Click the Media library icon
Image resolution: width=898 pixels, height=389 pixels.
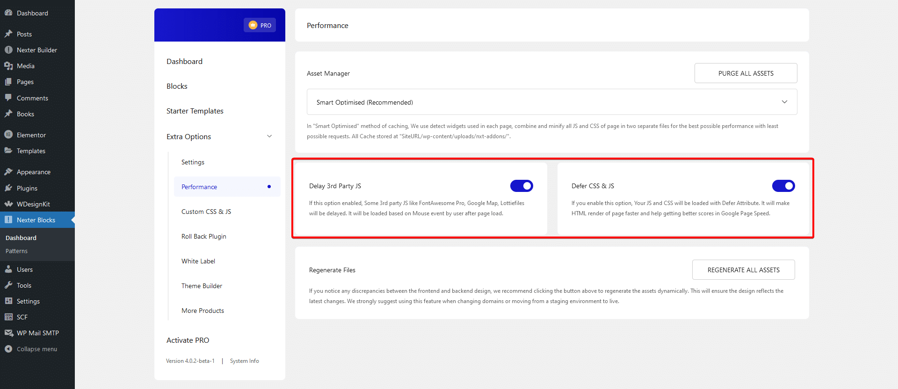8,66
